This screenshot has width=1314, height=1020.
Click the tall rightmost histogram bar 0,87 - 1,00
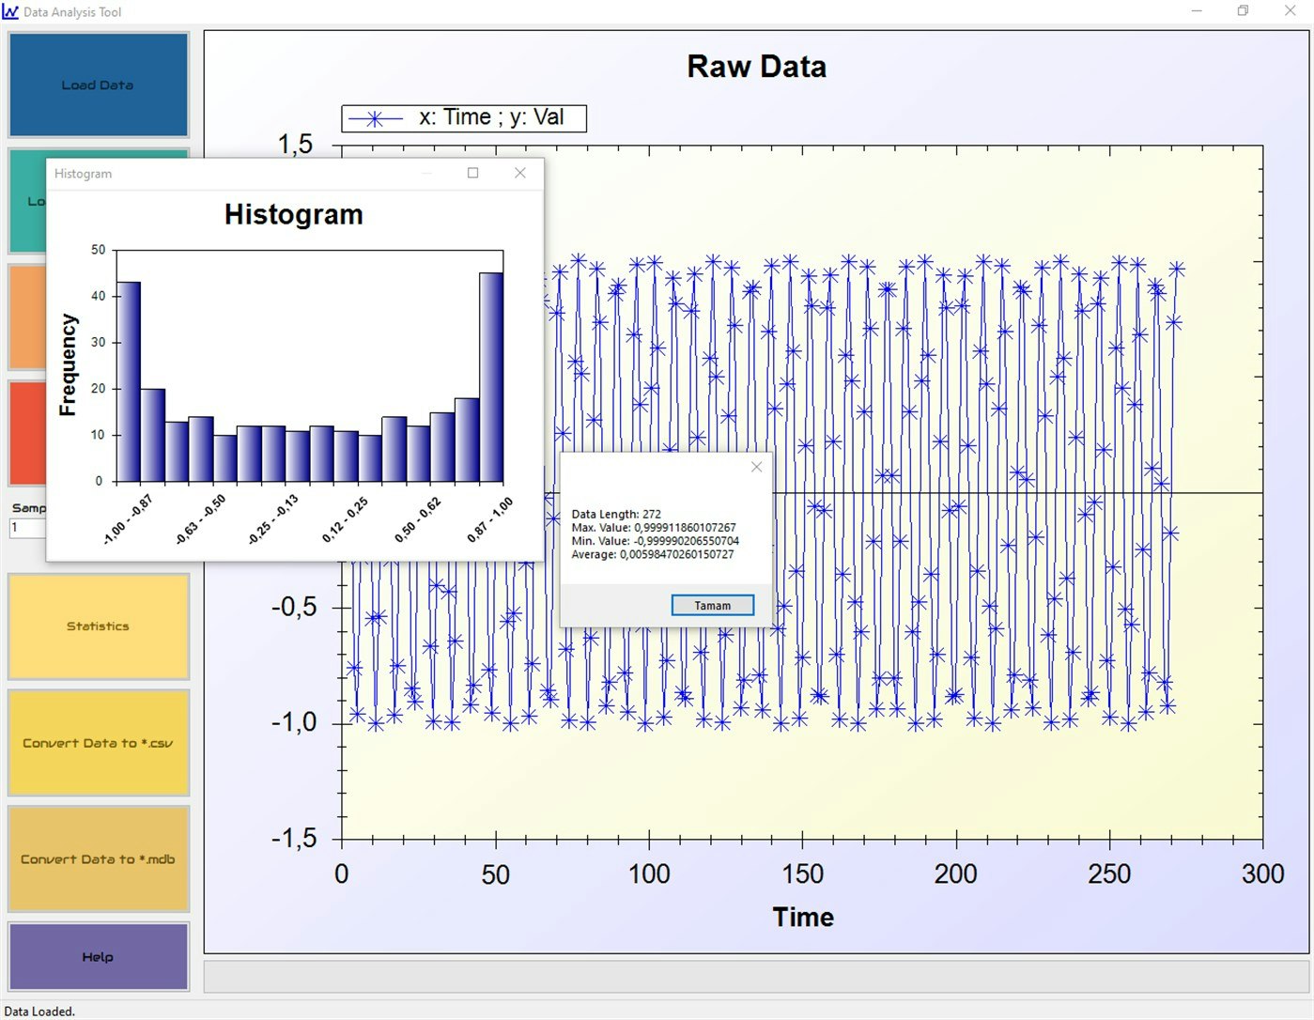489,376
